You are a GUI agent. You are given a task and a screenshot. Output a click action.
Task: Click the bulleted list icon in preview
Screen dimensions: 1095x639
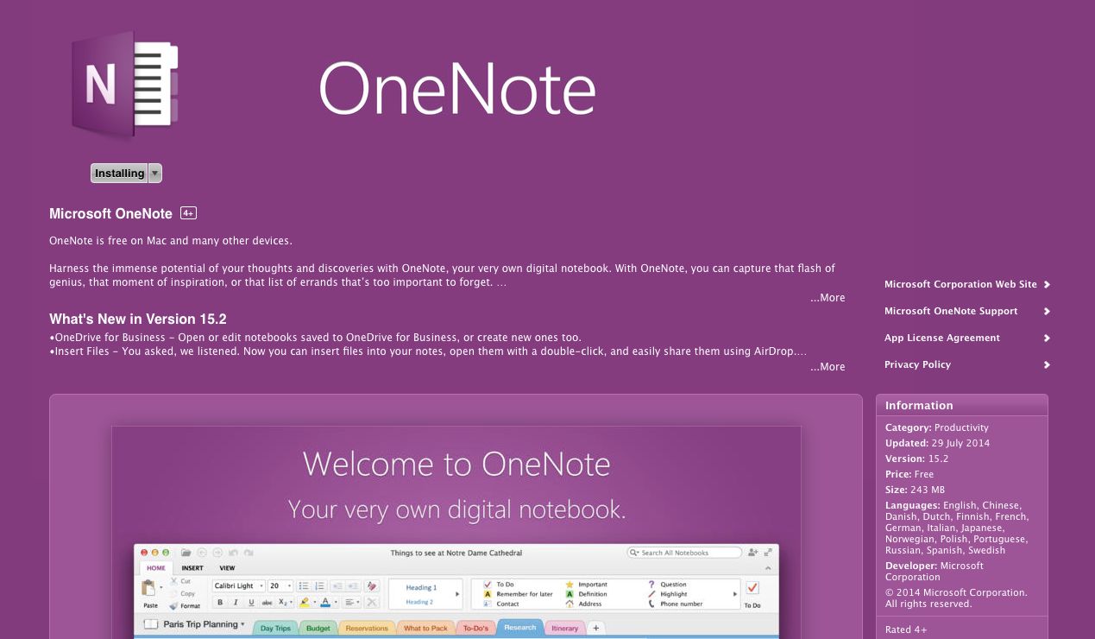click(x=304, y=585)
